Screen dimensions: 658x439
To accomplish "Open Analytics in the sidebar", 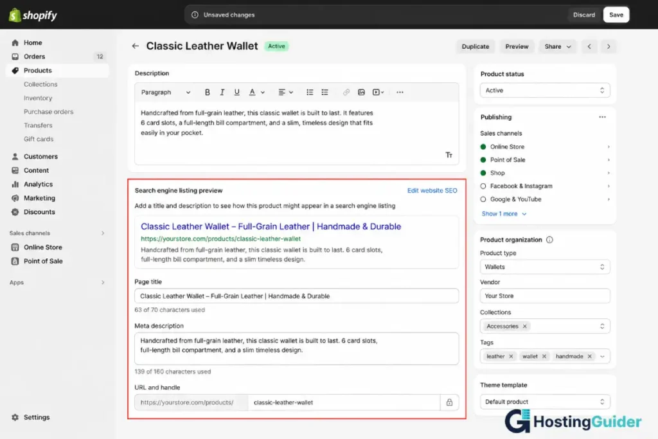I will 57,184.
